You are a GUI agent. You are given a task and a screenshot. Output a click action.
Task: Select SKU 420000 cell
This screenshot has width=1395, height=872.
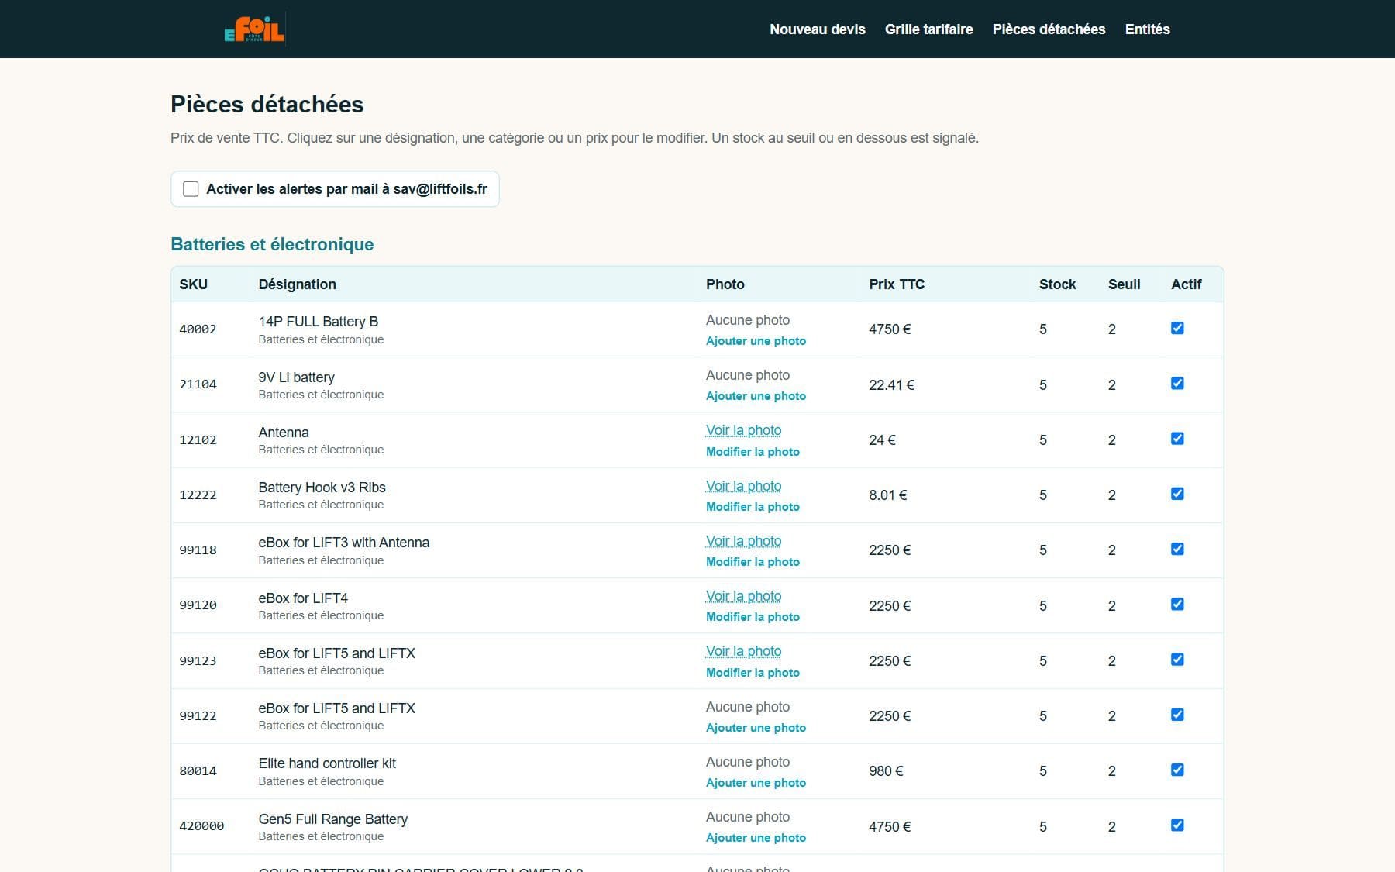201,826
